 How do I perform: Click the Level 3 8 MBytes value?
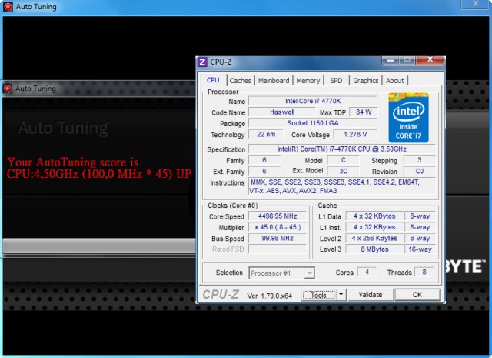374,249
